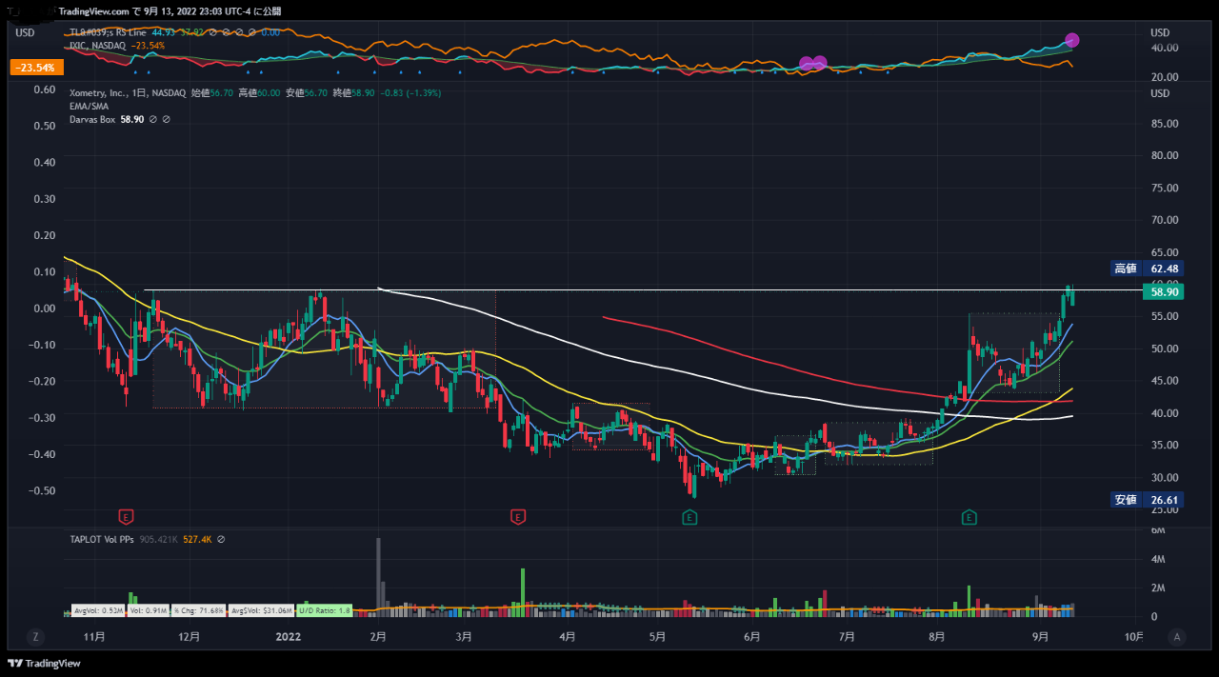Select the EMA/SMA indicator legend
1219x677 pixels.
pyautogui.click(x=89, y=107)
